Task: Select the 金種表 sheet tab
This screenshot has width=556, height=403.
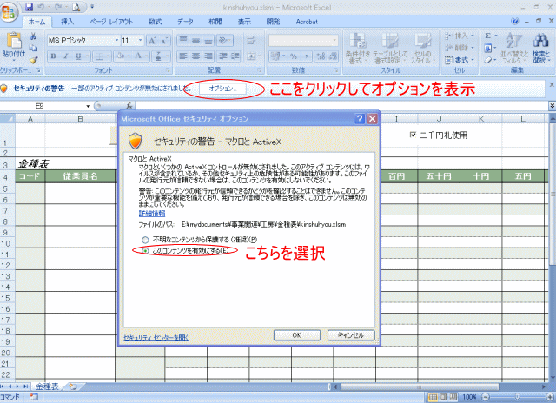Action: [47, 386]
